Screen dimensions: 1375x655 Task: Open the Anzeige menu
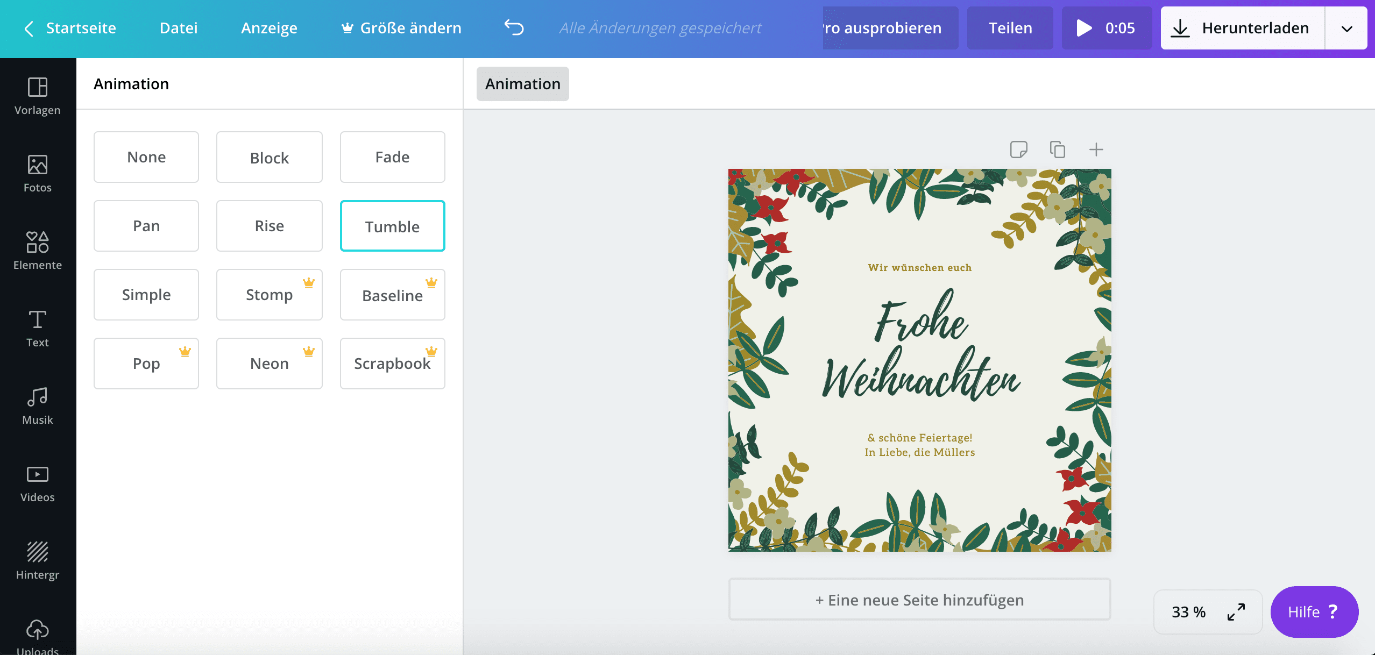pos(269,28)
